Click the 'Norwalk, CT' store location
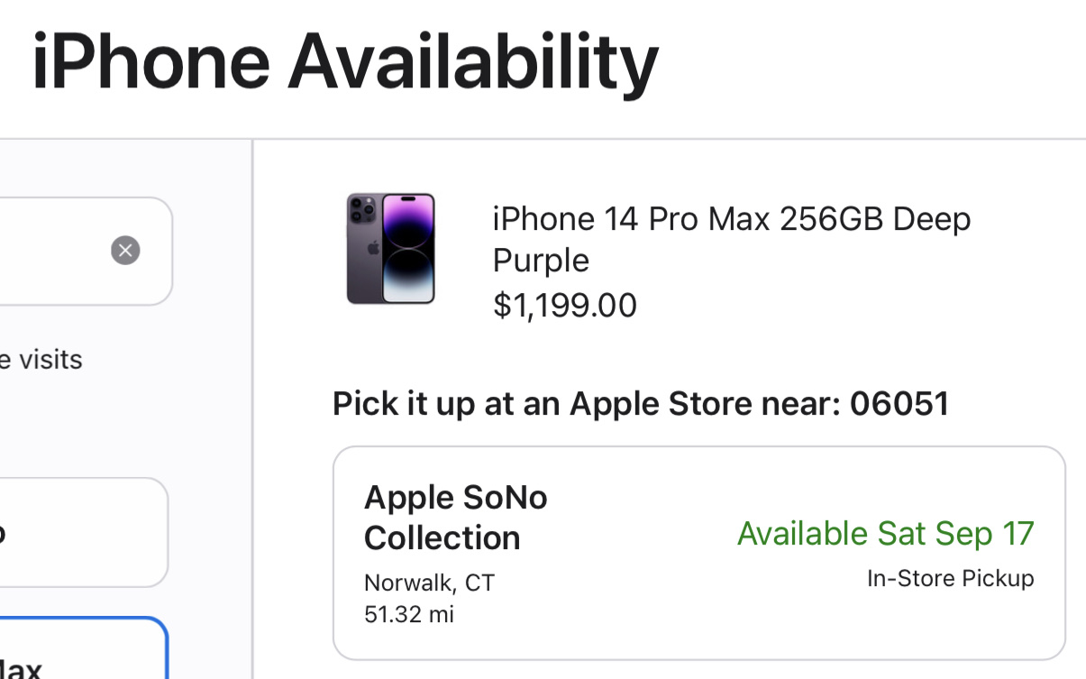The width and height of the screenshot is (1086, 679). (x=429, y=583)
